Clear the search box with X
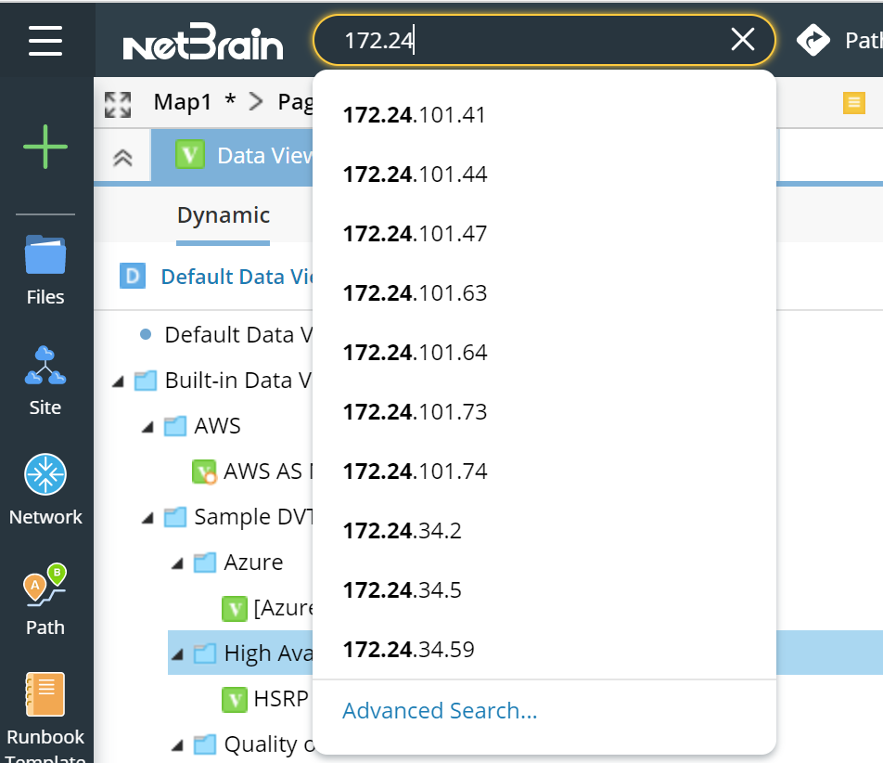 [743, 39]
